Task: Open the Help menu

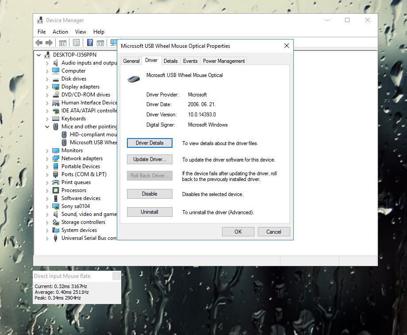Action: [99, 32]
